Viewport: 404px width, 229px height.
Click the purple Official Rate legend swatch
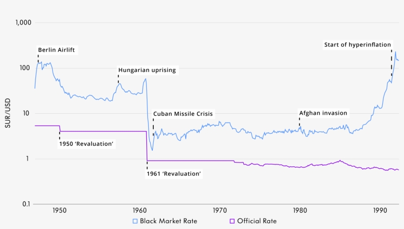[233, 221]
